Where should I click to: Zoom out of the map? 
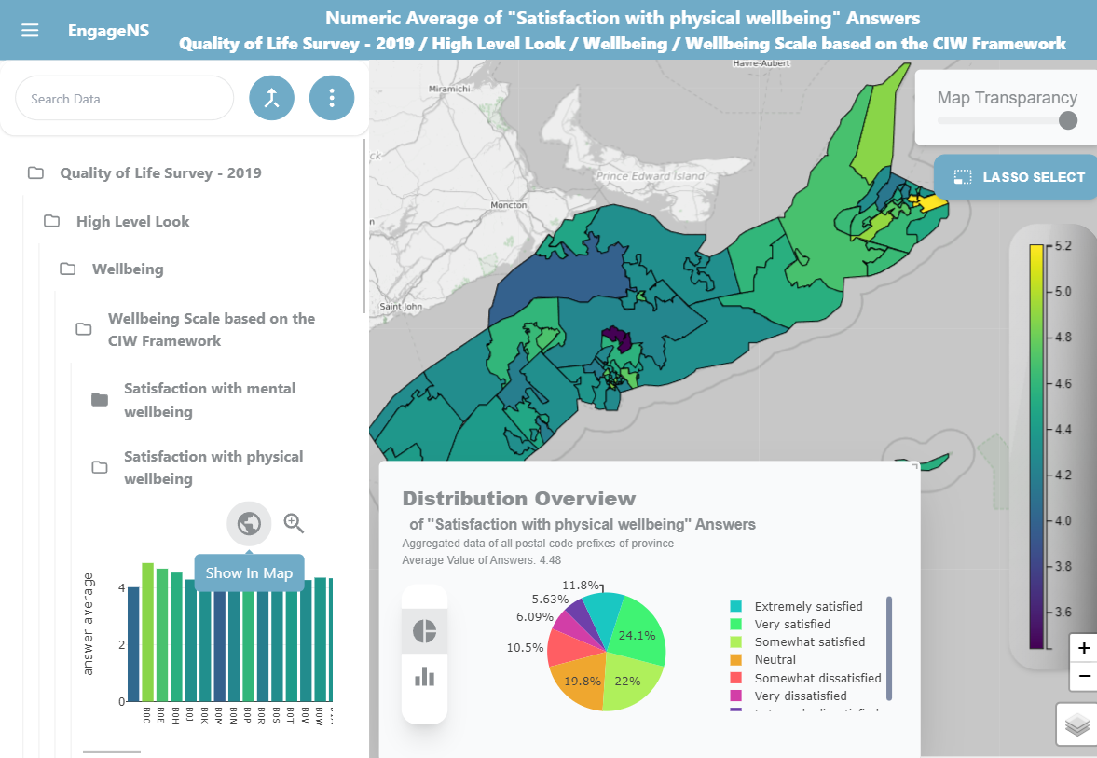[1083, 676]
